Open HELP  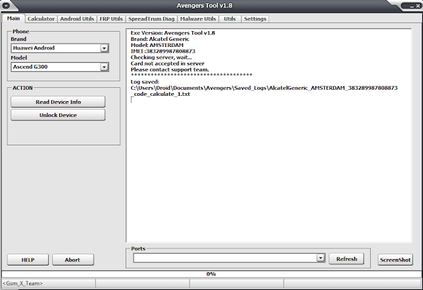pos(28,260)
